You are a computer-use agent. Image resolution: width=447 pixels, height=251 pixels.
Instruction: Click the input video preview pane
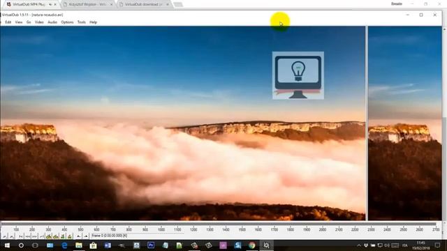click(x=182, y=123)
